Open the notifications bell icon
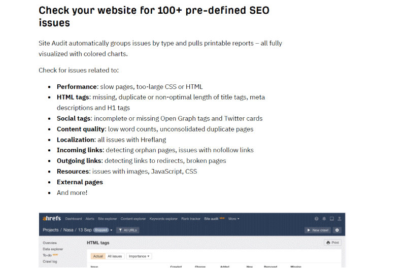406x269 pixels. tap(324, 219)
